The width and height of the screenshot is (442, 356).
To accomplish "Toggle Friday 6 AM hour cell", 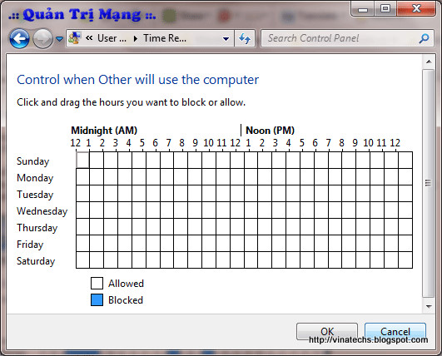I will 166,243.
